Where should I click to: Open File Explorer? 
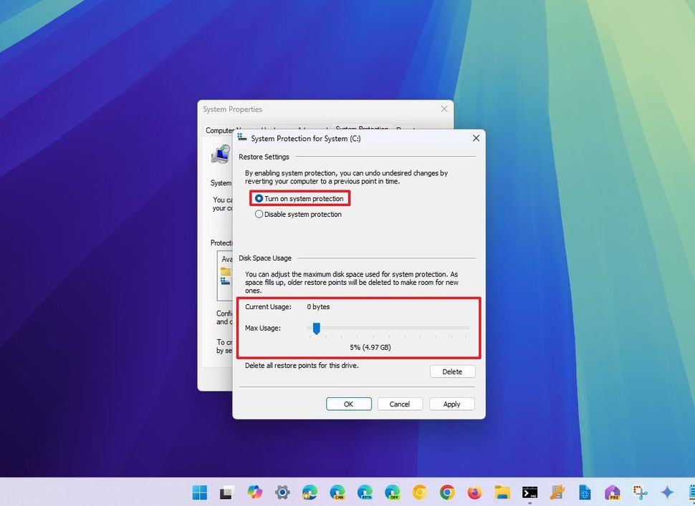(503, 492)
